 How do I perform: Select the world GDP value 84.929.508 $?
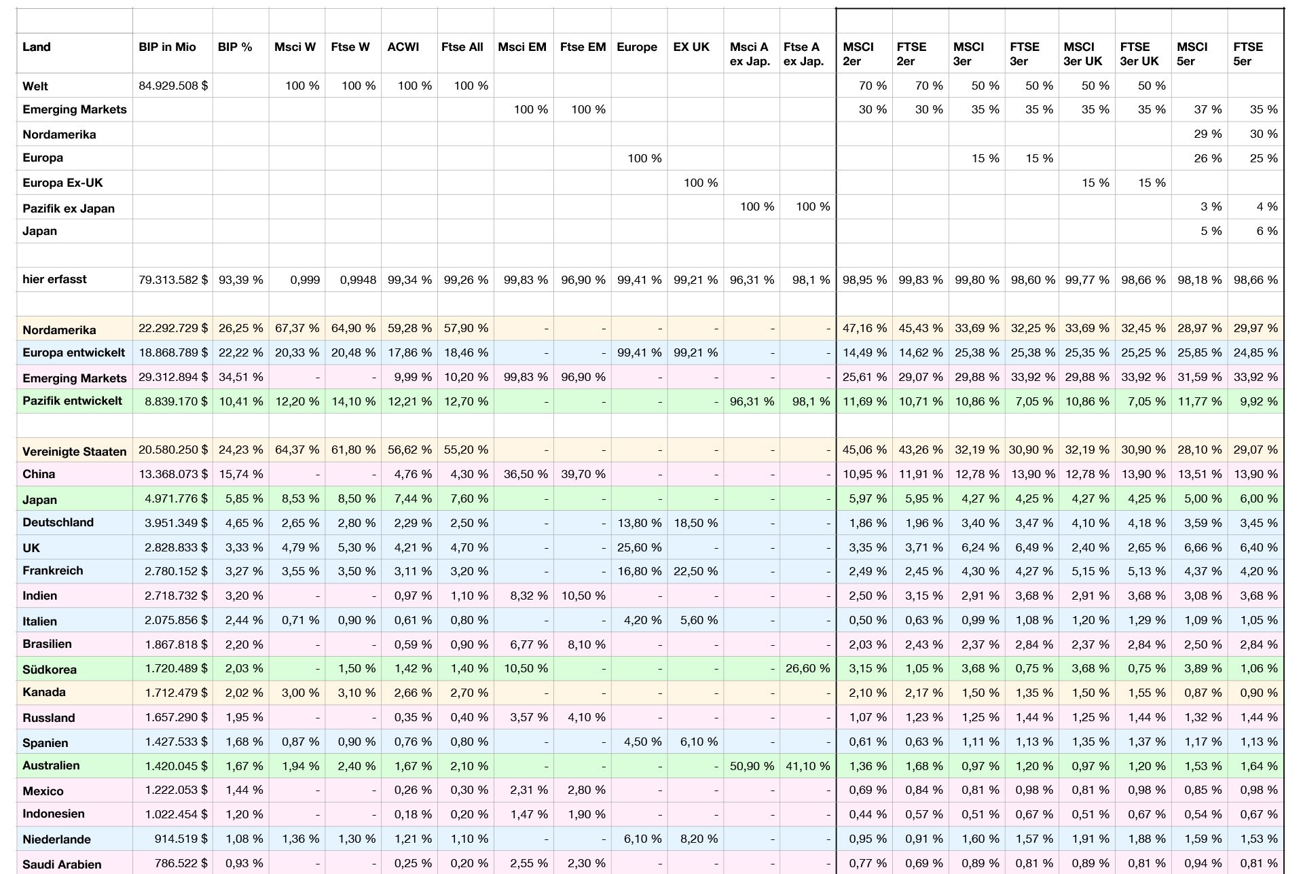click(x=173, y=86)
